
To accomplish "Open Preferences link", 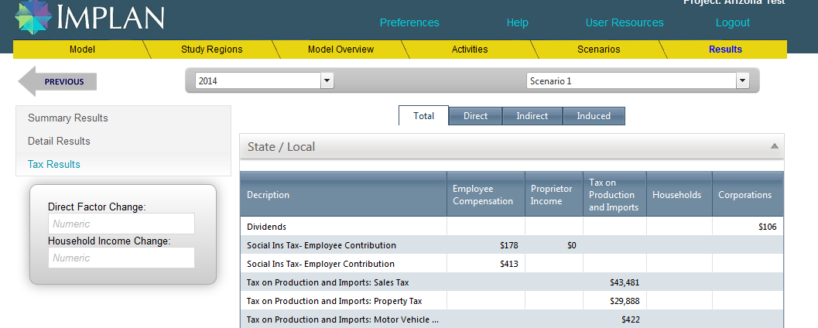I will (409, 23).
